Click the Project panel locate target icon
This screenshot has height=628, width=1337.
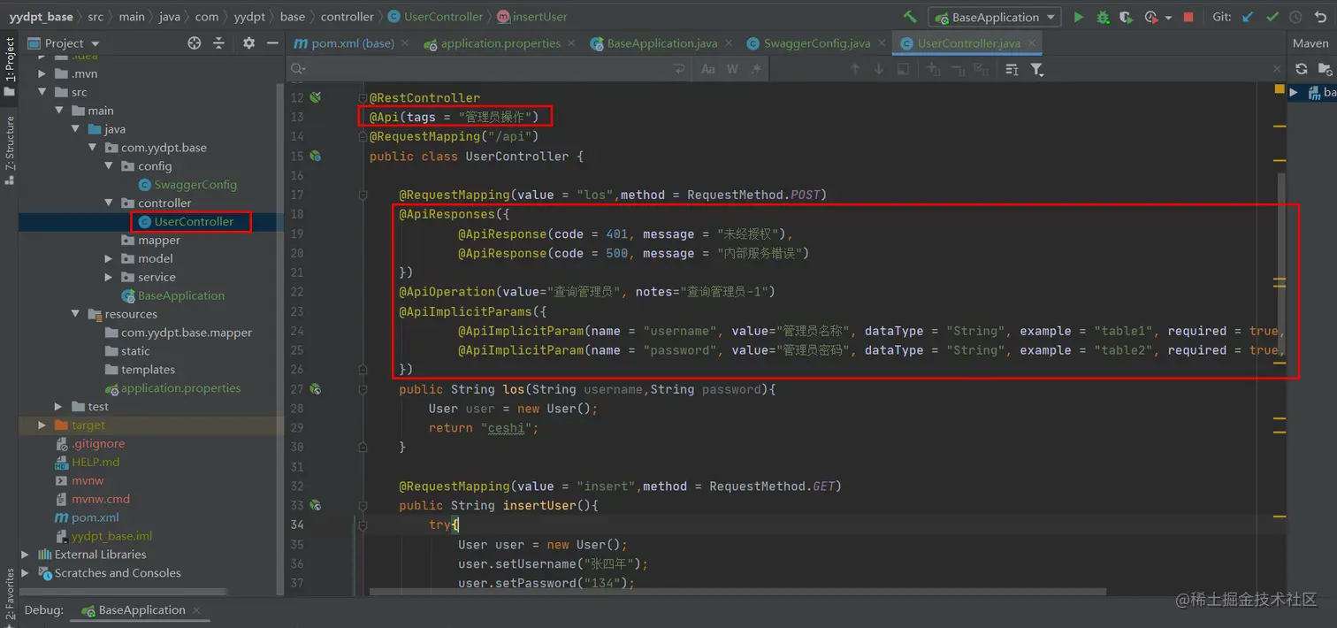[195, 43]
